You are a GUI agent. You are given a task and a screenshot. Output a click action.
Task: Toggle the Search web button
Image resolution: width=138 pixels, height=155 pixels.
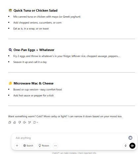[x=28, y=146]
